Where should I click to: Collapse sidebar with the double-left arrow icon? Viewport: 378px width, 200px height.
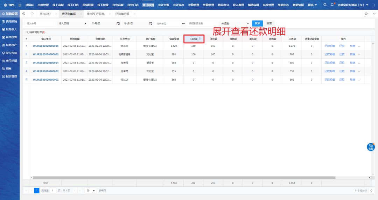[x=24, y=14]
